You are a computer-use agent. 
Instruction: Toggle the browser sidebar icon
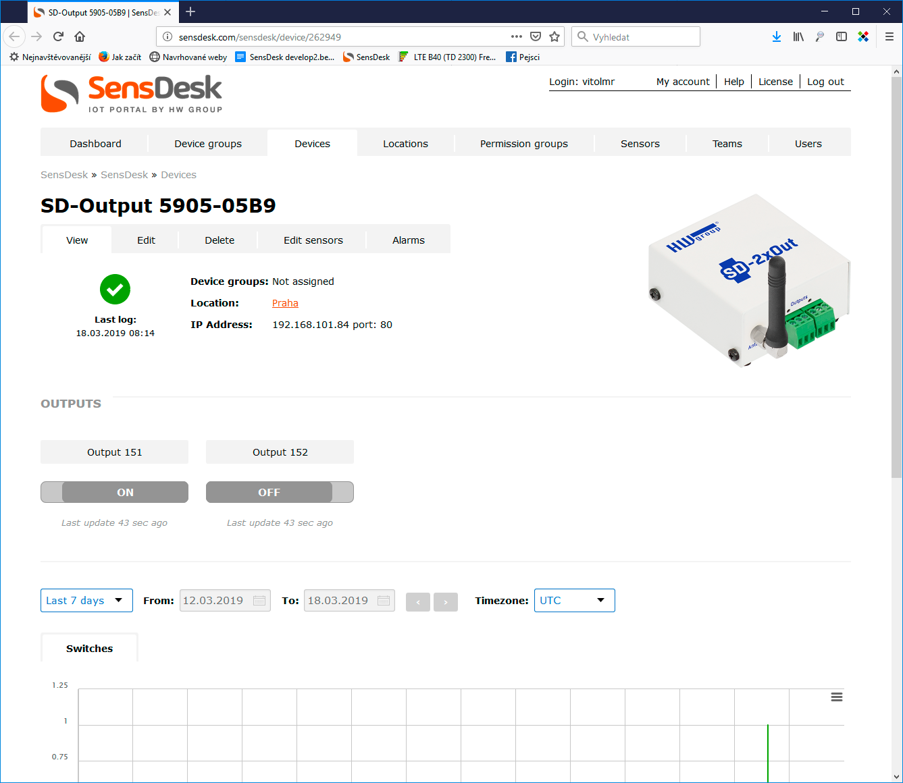(842, 36)
